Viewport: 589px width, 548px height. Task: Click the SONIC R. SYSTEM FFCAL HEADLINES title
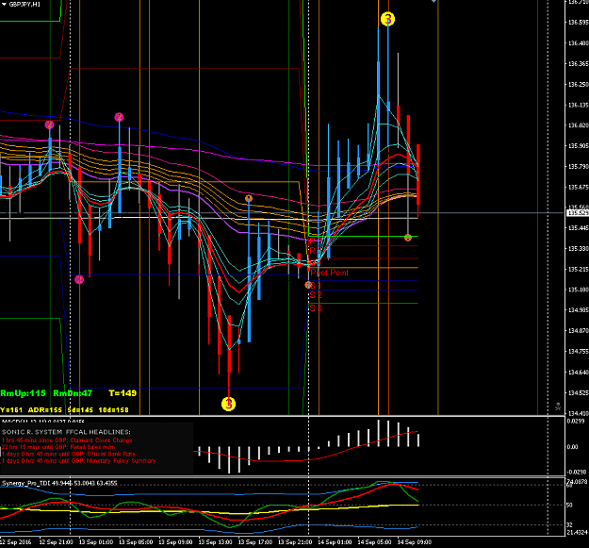pyautogui.click(x=66, y=432)
